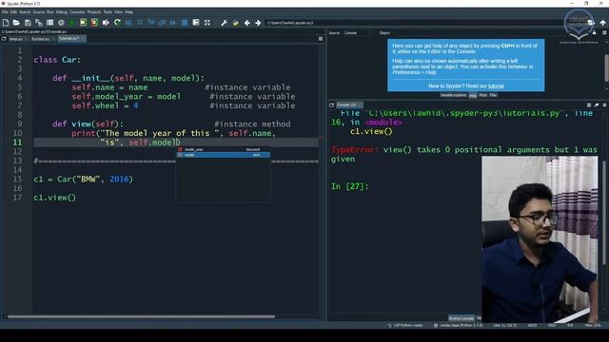Clear the console with the eraser icon

[x=597, y=105]
